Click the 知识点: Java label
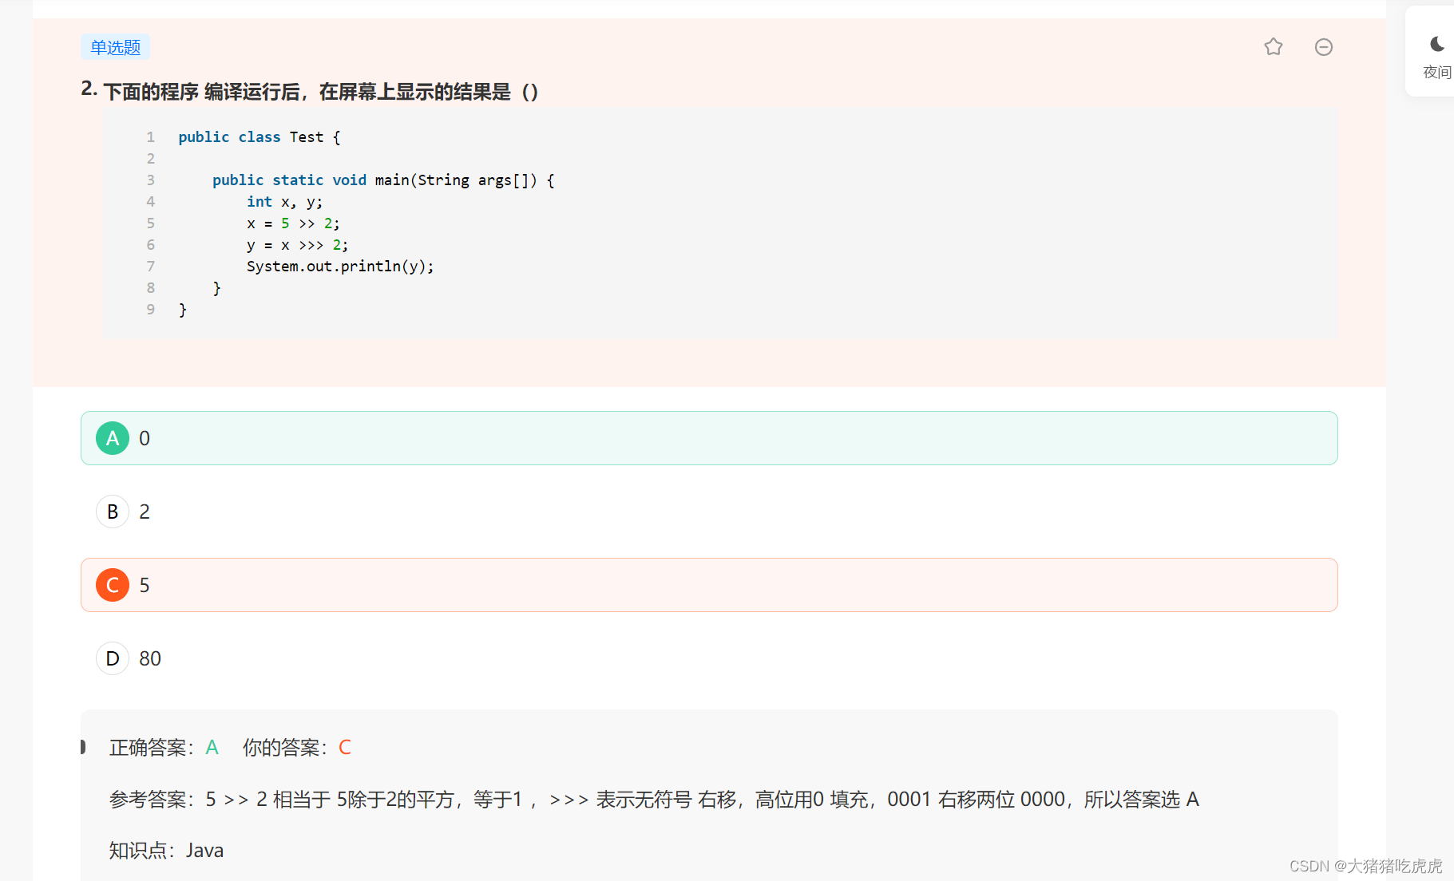 coord(166,851)
